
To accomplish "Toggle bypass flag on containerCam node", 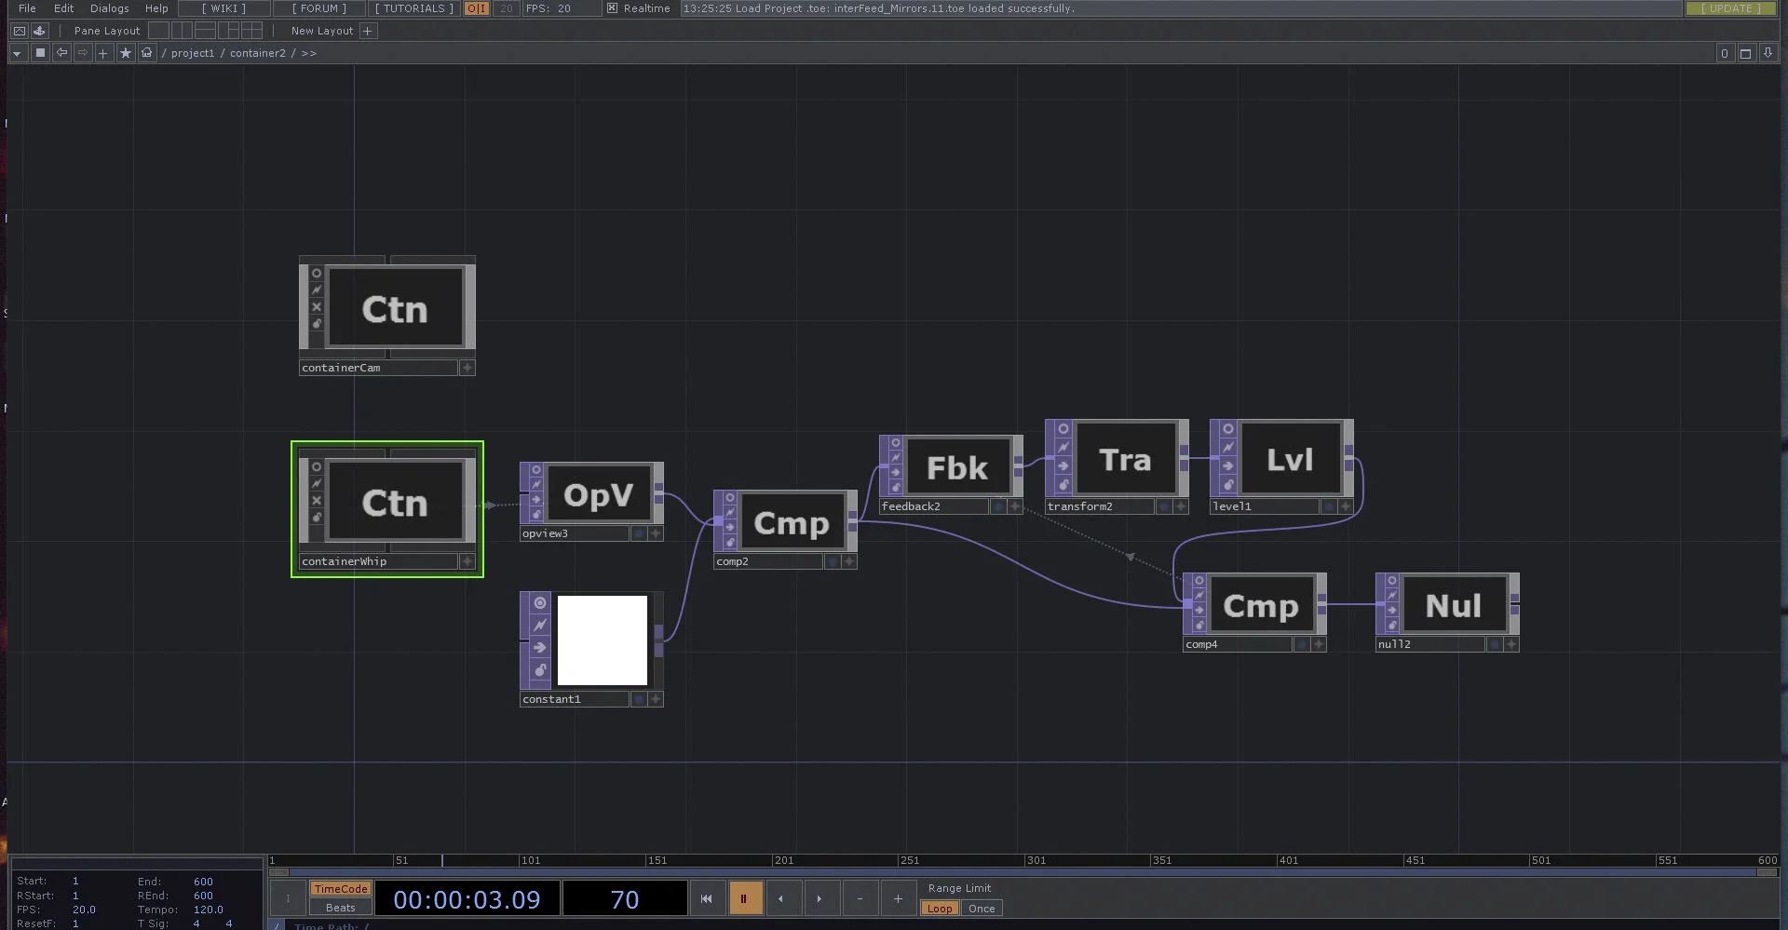I will tap(317, 290).
